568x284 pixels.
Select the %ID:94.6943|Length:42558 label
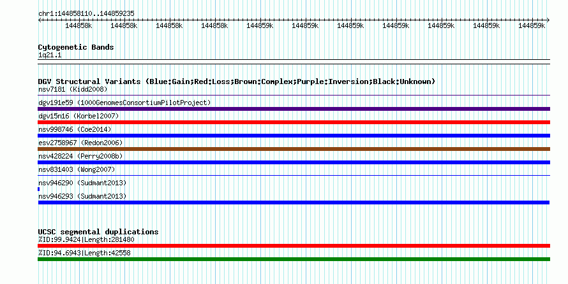pos(84,253)
